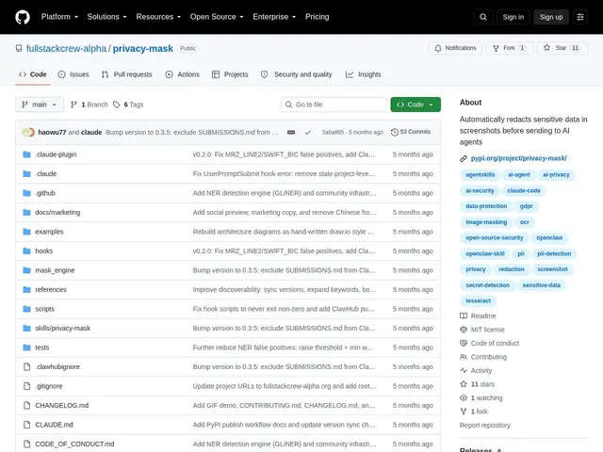Open the GitHub home logo
The image size is (603, 452).
23,17
